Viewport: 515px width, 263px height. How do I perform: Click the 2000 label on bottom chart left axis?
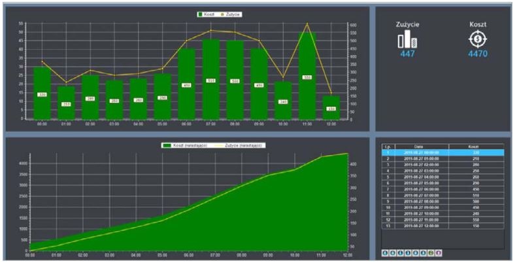[23, 207]
